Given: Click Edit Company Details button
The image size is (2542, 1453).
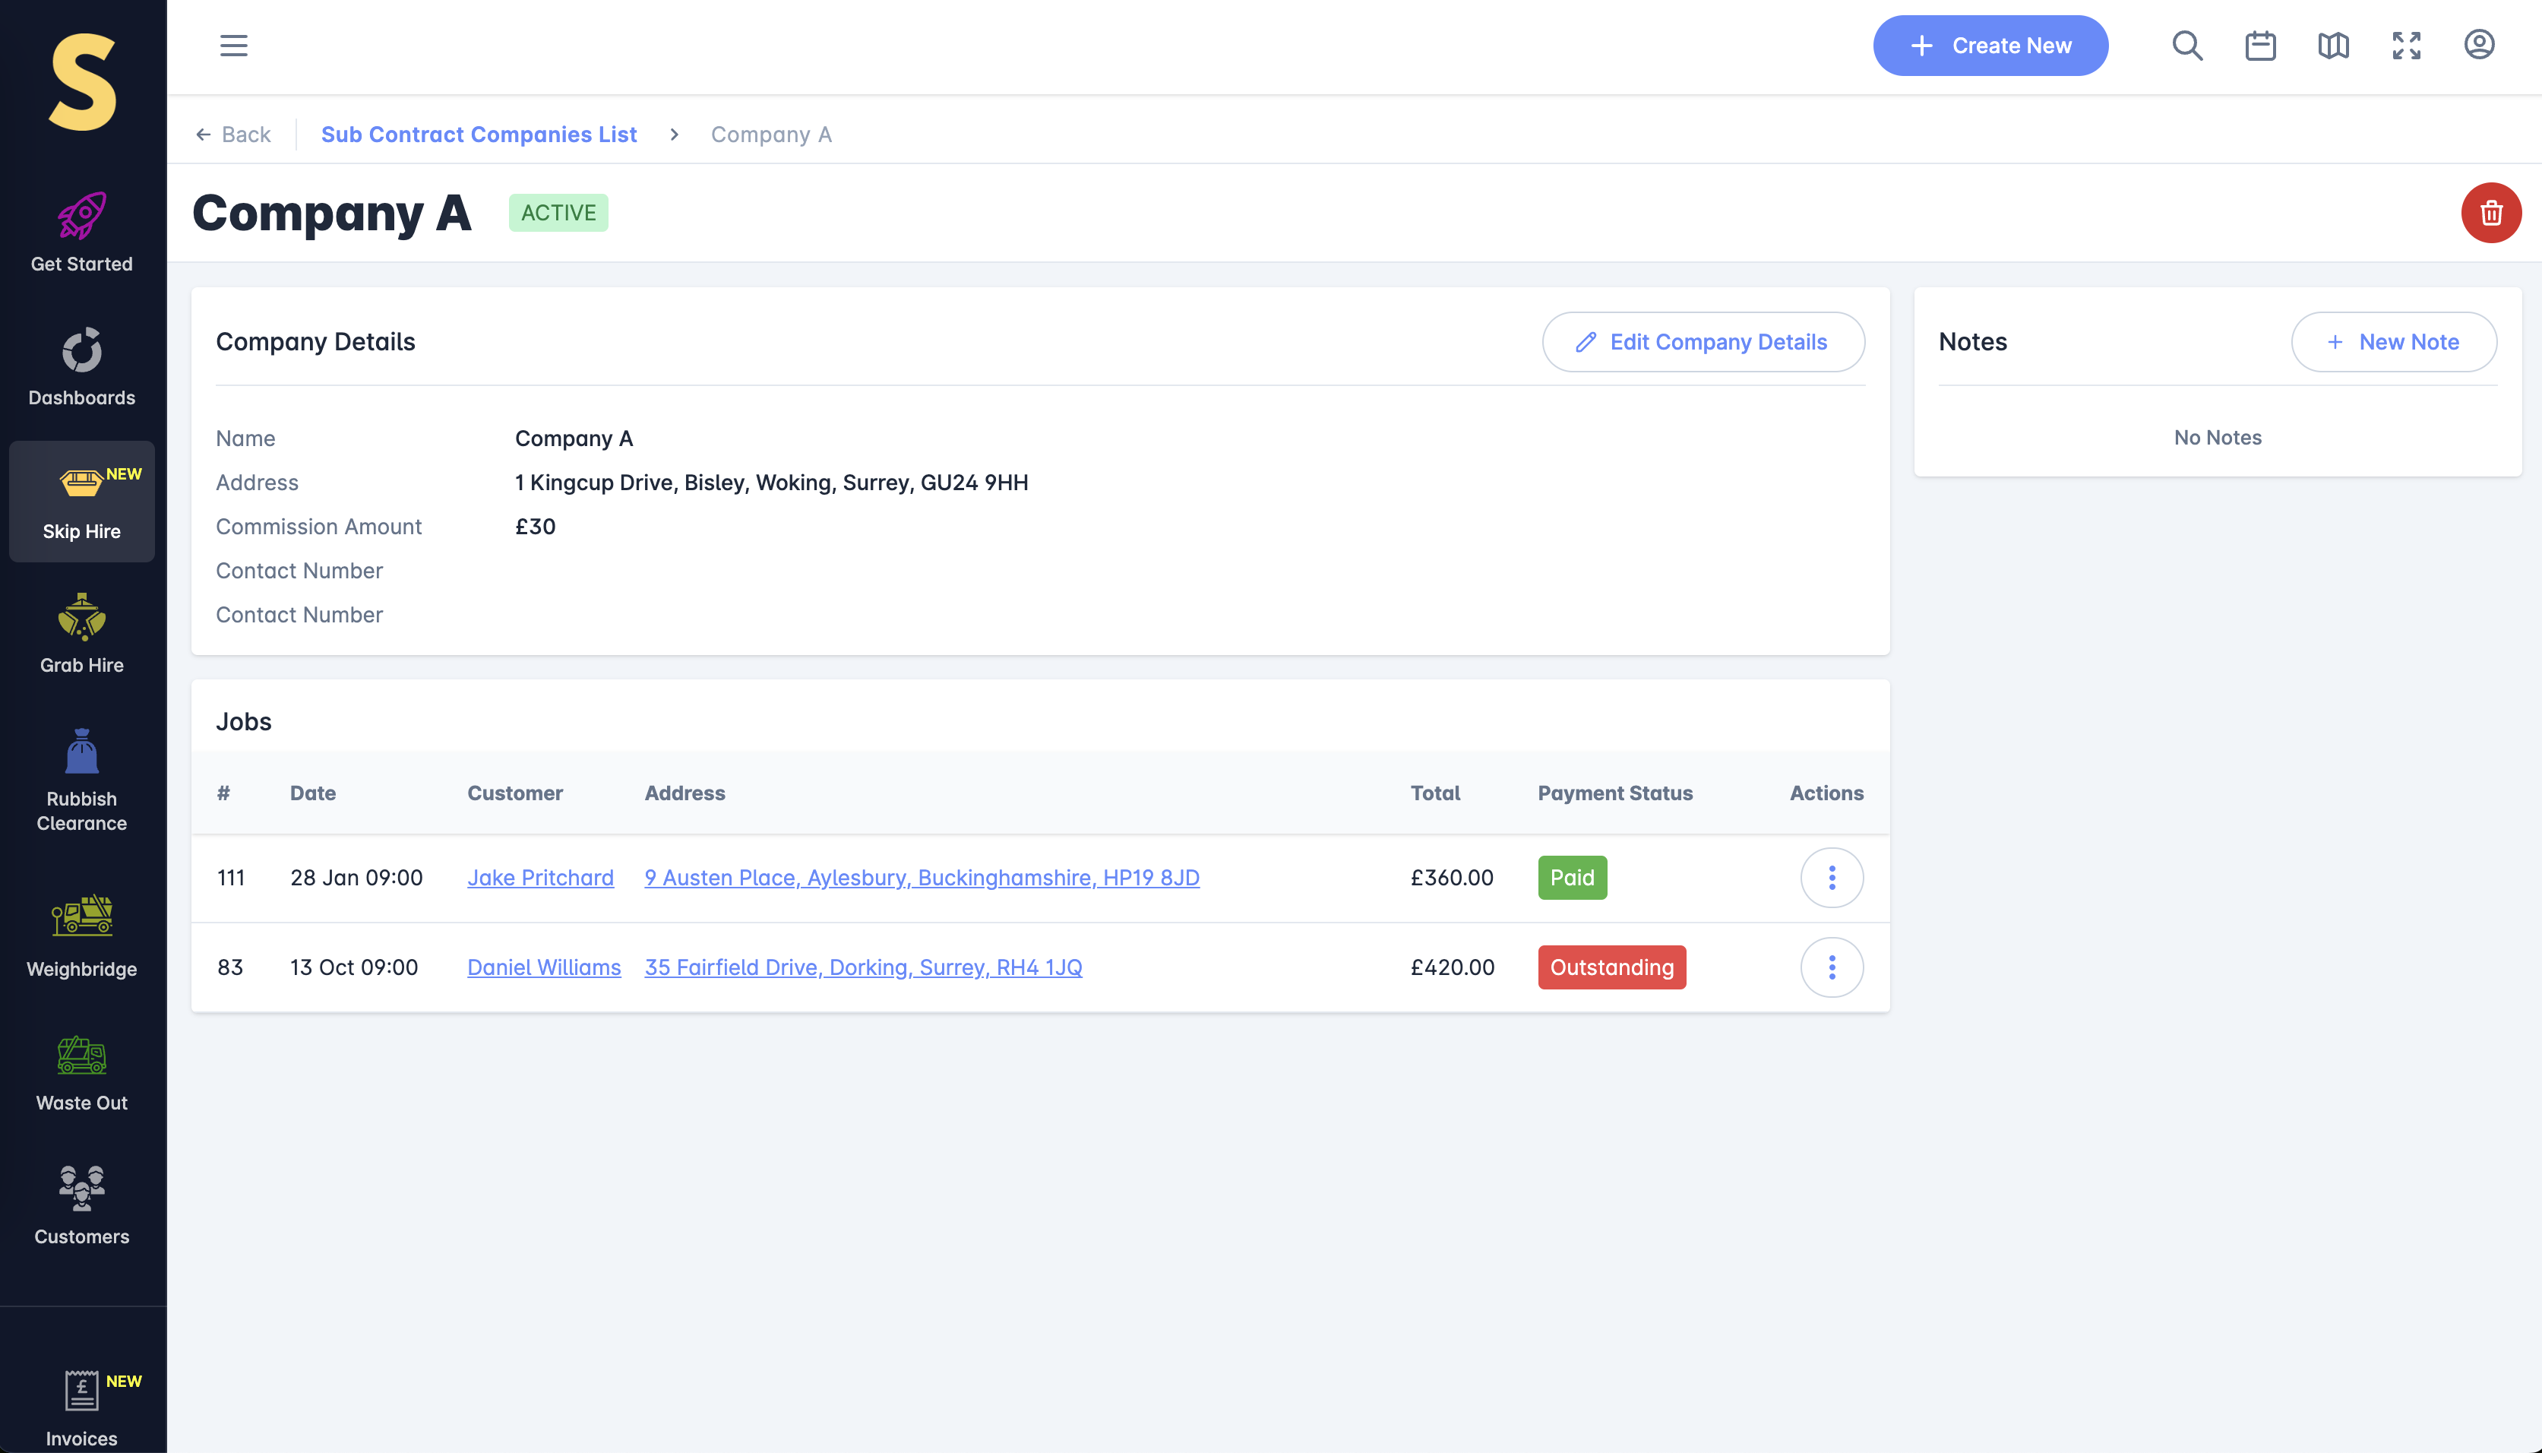Looking at the screenshot, I should [x=1703, y=342].
